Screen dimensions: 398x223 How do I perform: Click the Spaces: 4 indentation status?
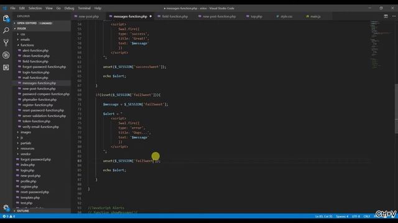pyautogui.click(x=342, y=216)
